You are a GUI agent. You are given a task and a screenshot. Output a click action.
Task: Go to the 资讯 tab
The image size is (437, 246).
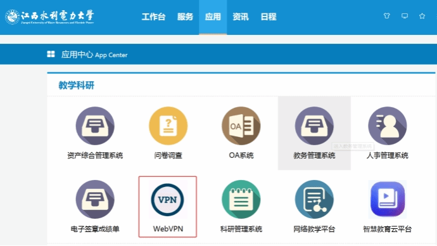pyautogui.click(x=241, y=16)
